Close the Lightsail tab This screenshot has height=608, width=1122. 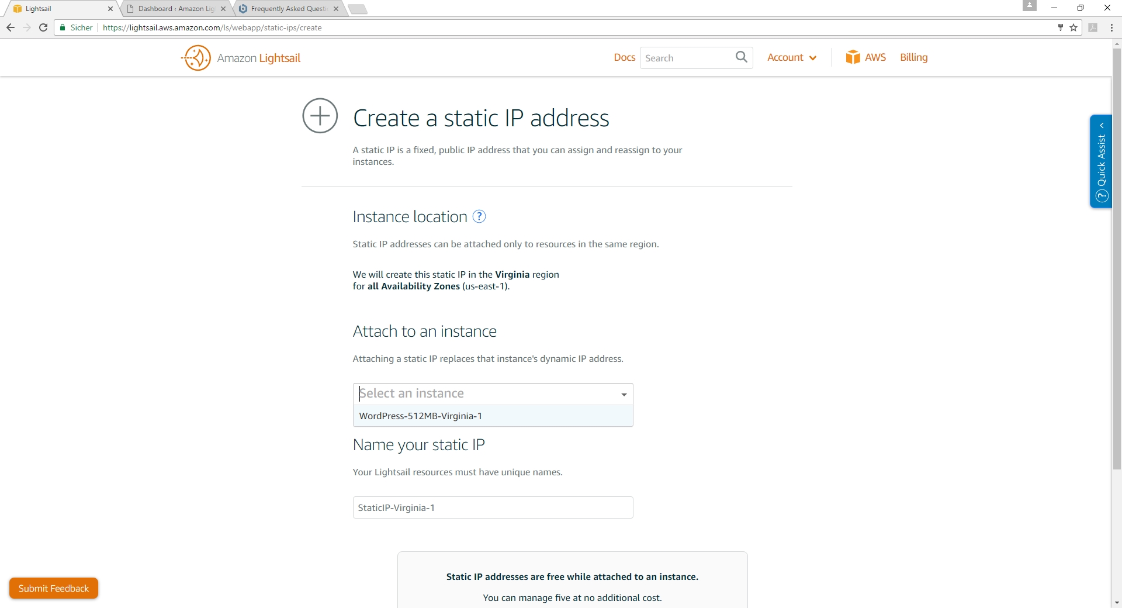(x=110, y=9)
